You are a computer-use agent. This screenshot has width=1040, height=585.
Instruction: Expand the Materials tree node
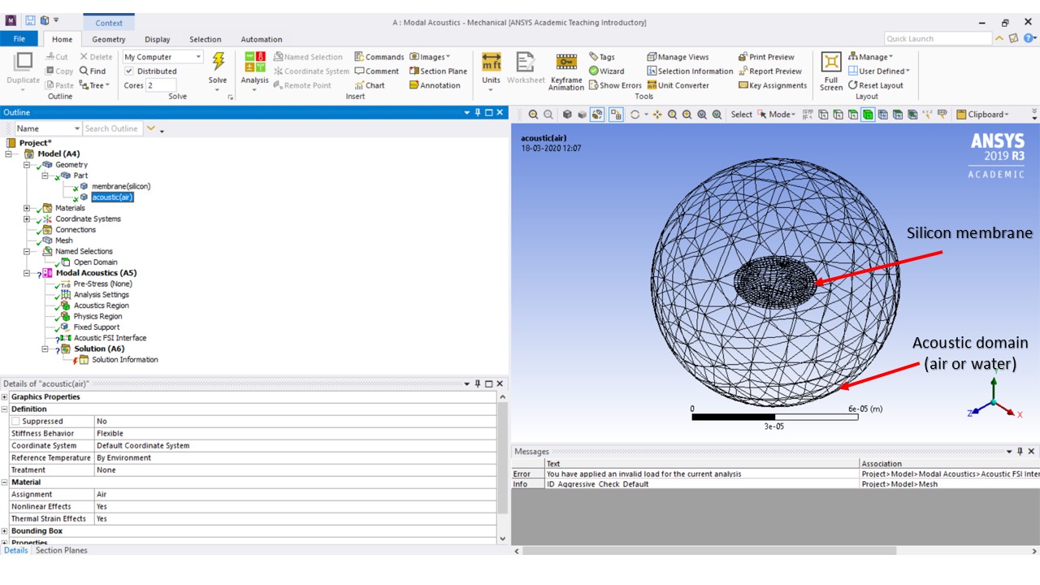tap(27, 208)
